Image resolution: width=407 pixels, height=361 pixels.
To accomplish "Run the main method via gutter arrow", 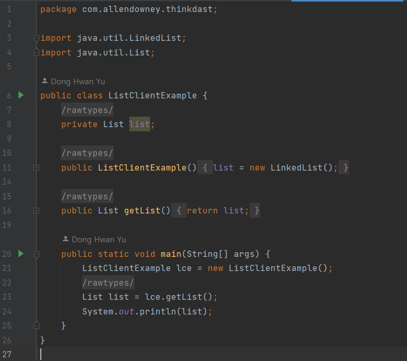I will click(21, 254).
